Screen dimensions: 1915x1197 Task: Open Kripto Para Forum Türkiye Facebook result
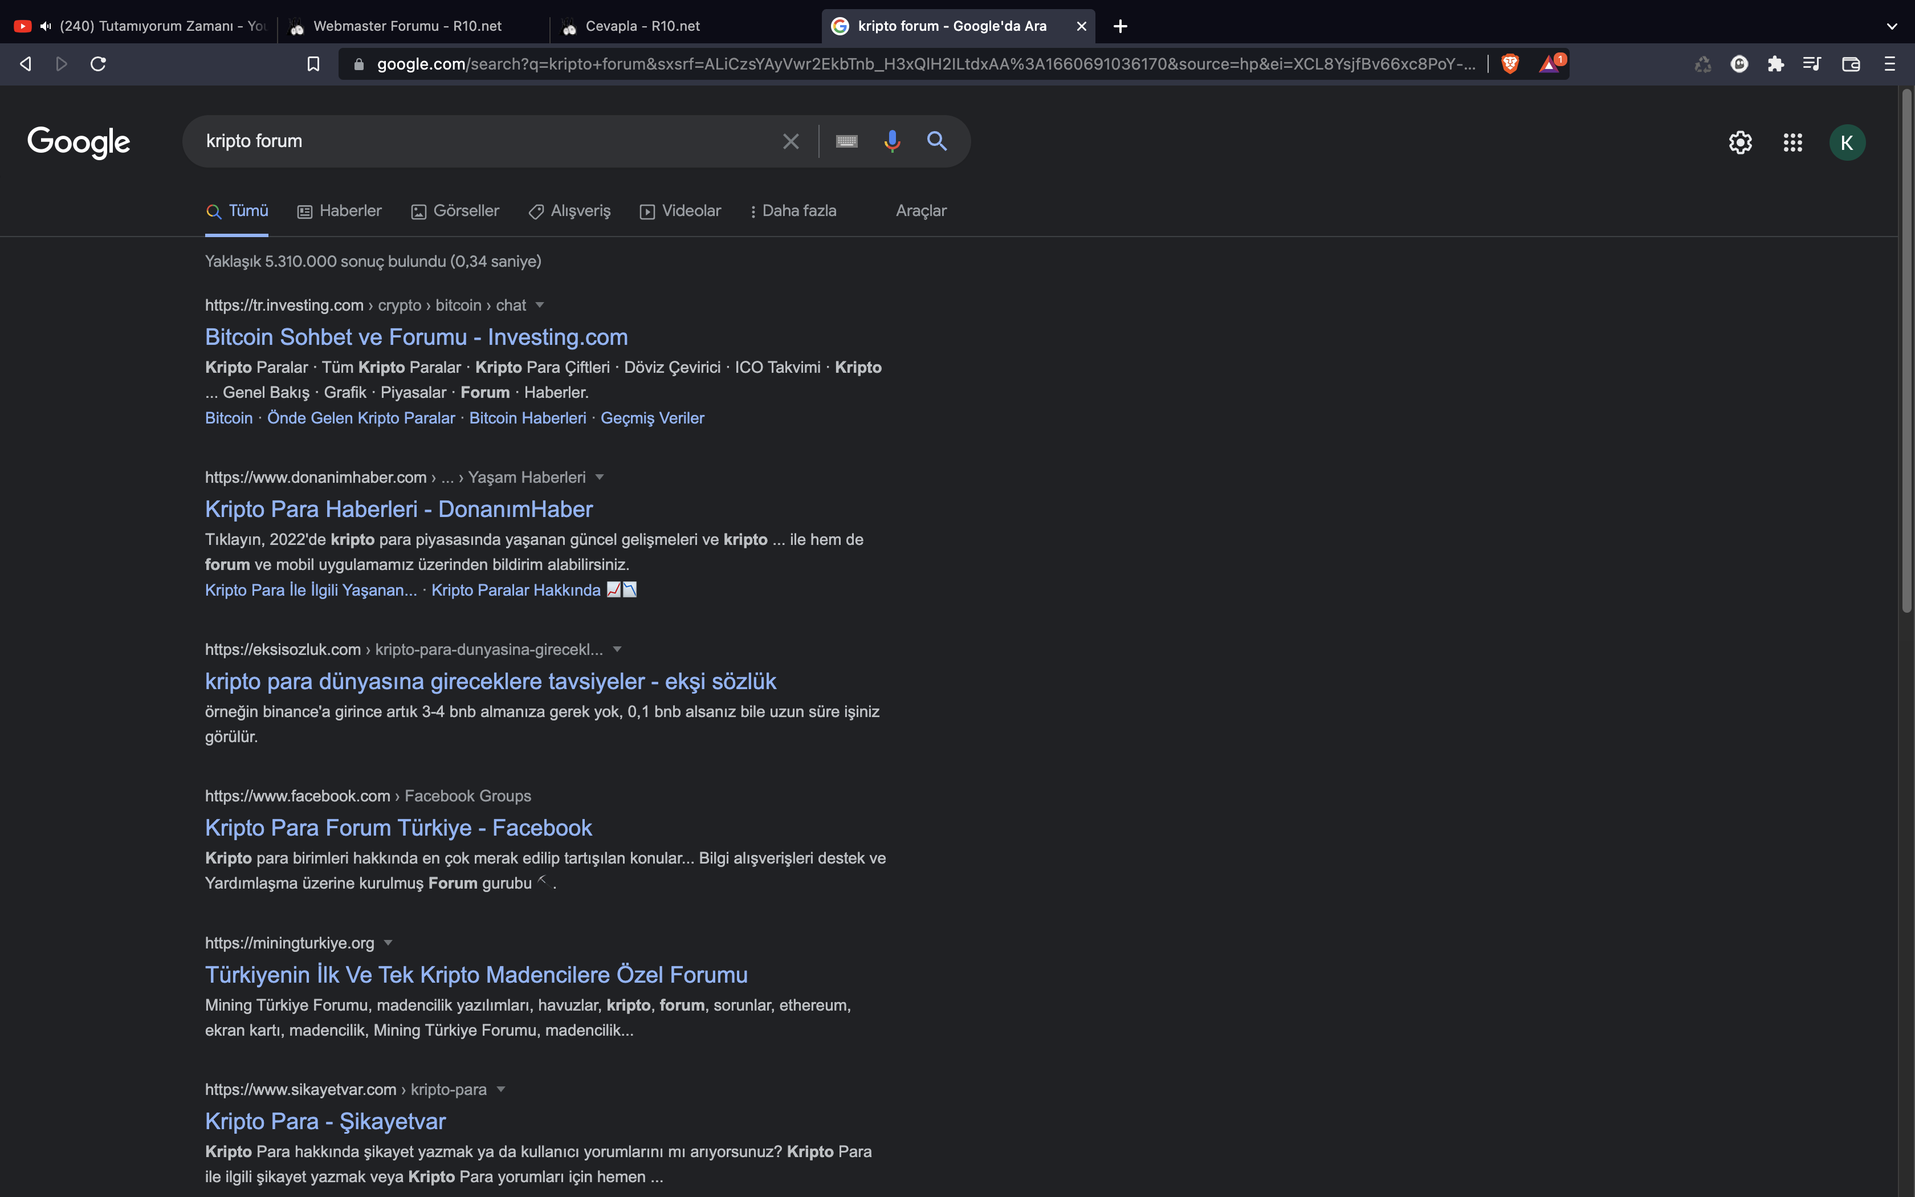(x=398, y=828)
